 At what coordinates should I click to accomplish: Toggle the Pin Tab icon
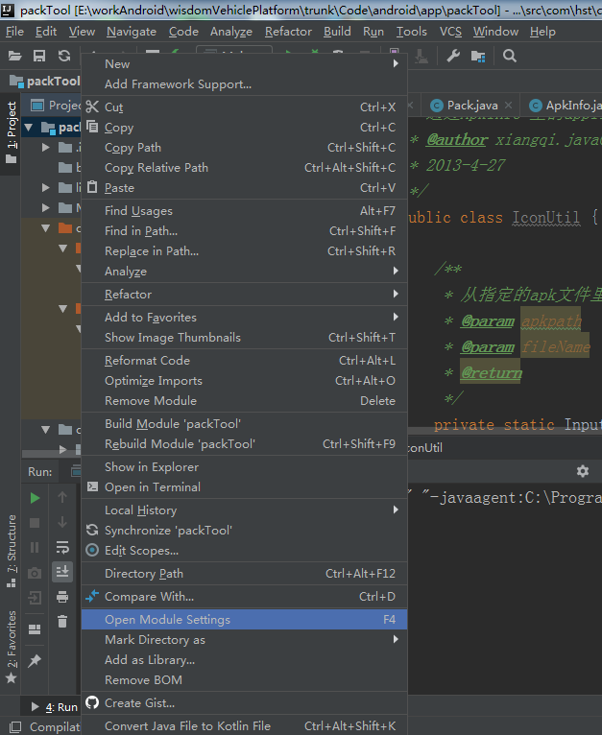(x=35, y=661)
